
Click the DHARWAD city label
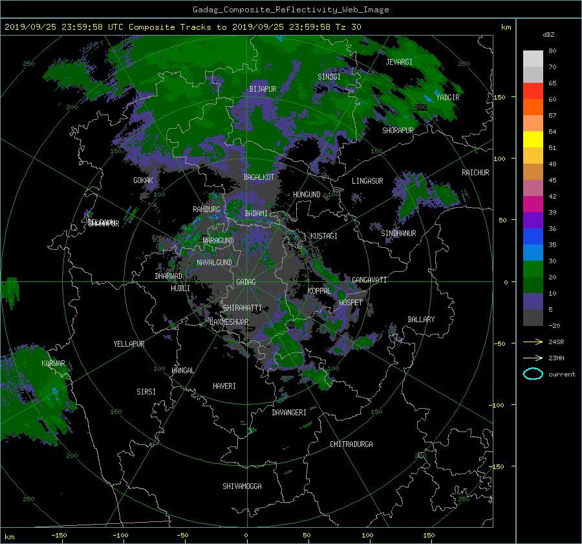[169, 276]
